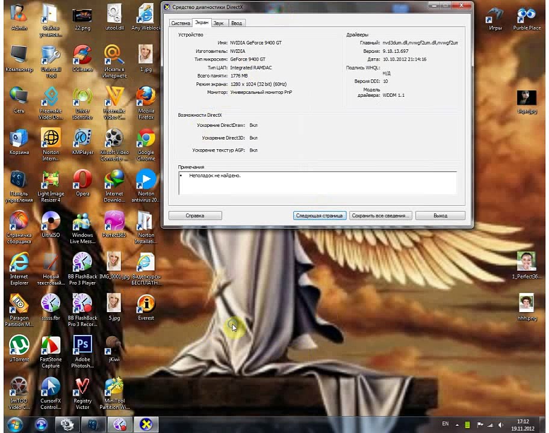Open the Action Center flag icon

(x=480, y=425)
